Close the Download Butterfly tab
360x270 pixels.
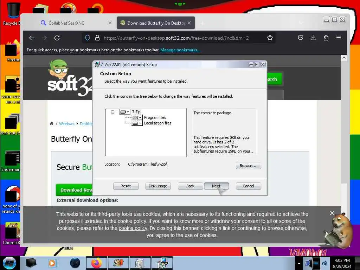pyautogui.click(x=189, y=23)
